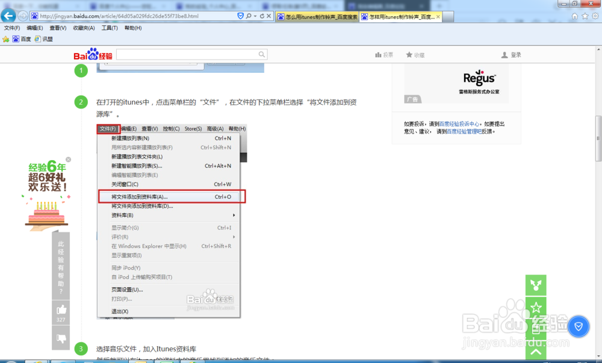
Task: Close the 经验6年 promo banner
Action: click(x=69, y=160)
